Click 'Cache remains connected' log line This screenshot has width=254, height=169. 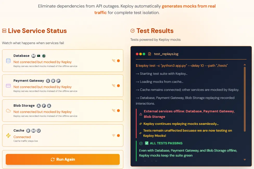click(x=187, y=90)
